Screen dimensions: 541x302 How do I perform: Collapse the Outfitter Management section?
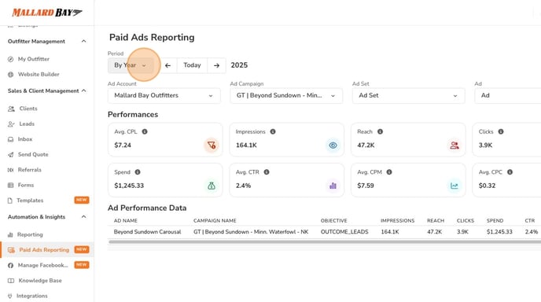(x=83, y=42)
